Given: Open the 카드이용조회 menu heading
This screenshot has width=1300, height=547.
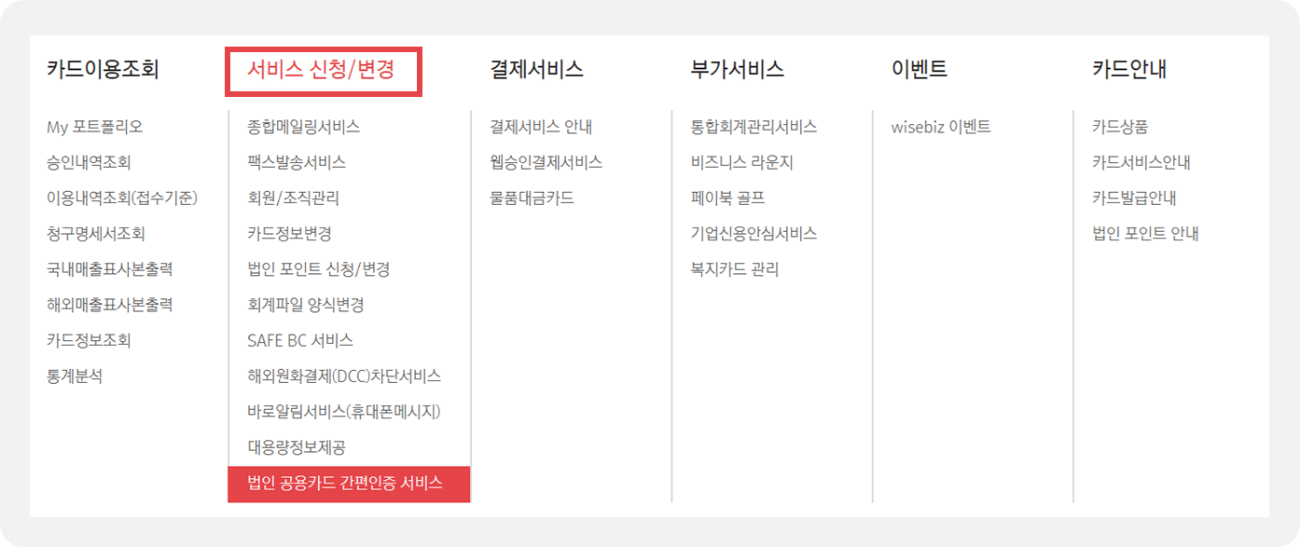Looking at the screenshot, I should pos(103,69).
